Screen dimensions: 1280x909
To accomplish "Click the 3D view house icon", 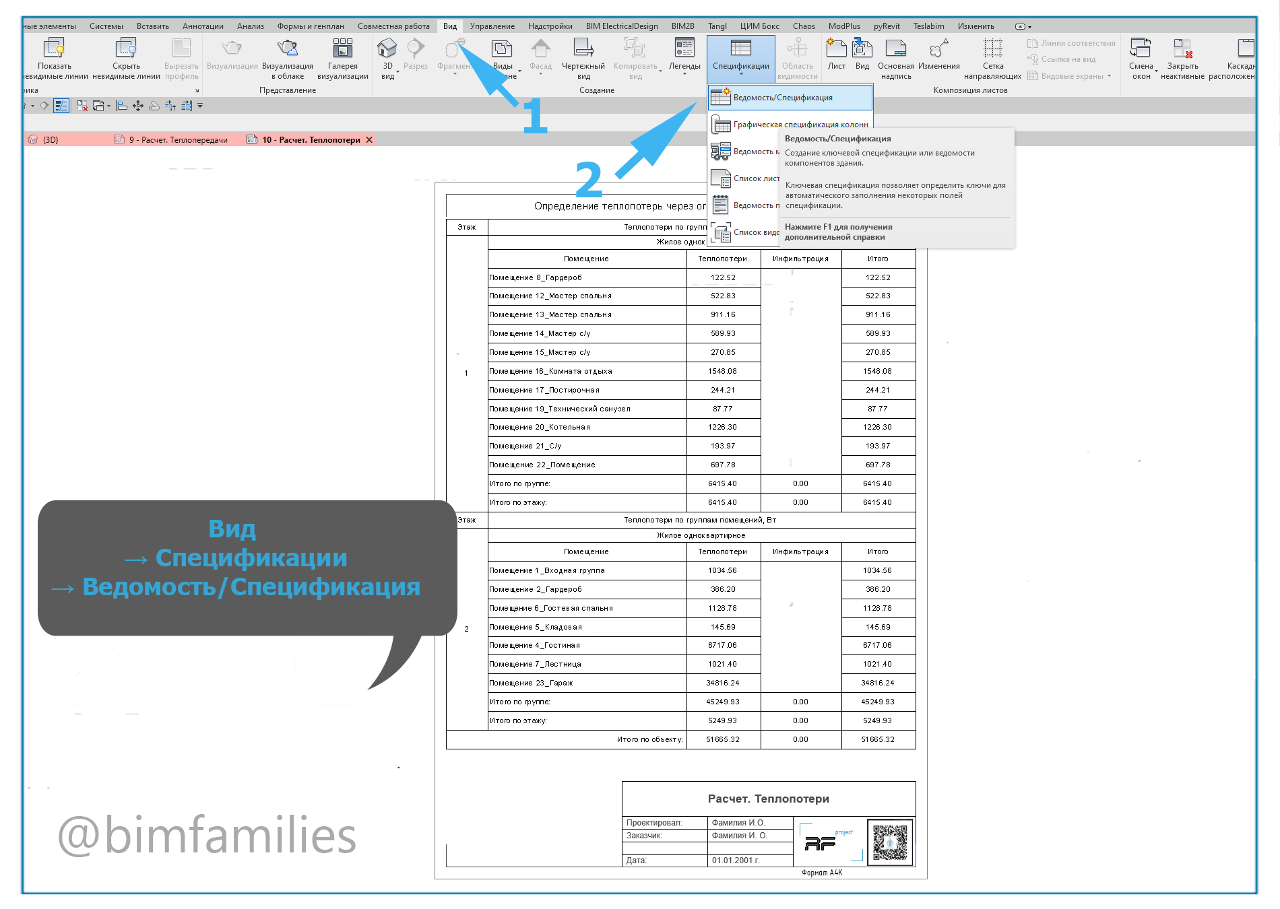I will [387, 48].
